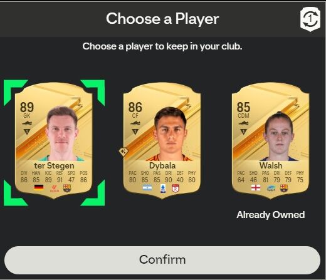Click the Already Owned label under Walsh
The width and height of the screenshot is (326, 280).
point(271,215)
